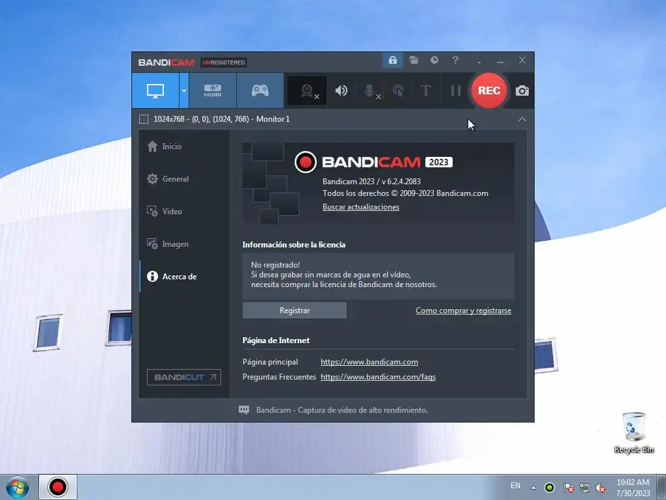Open the Windows Start button

click(x=18, y=487)
